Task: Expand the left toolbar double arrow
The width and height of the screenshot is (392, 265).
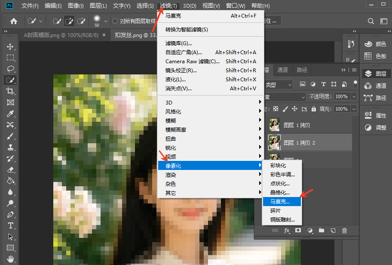Action: 6,31
